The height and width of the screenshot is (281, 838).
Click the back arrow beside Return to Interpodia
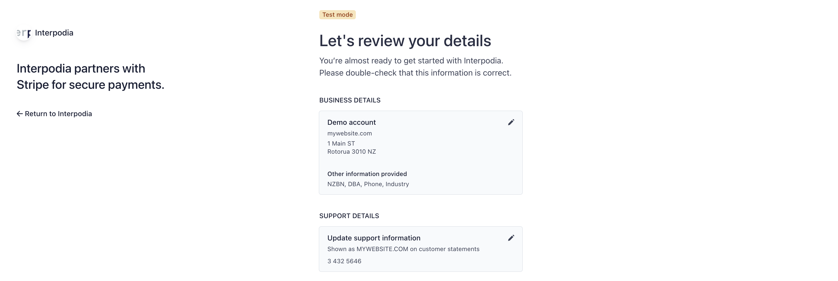[x=20, y=114]
